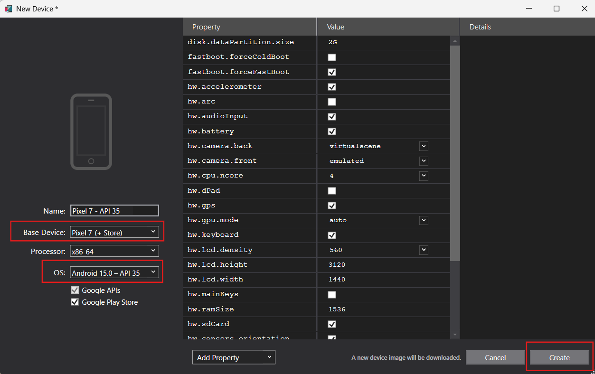The image size is (595, 374).
Task: Open the hw.camera.back dropdown
Action: pyautogui.click(x=423, y=146)
